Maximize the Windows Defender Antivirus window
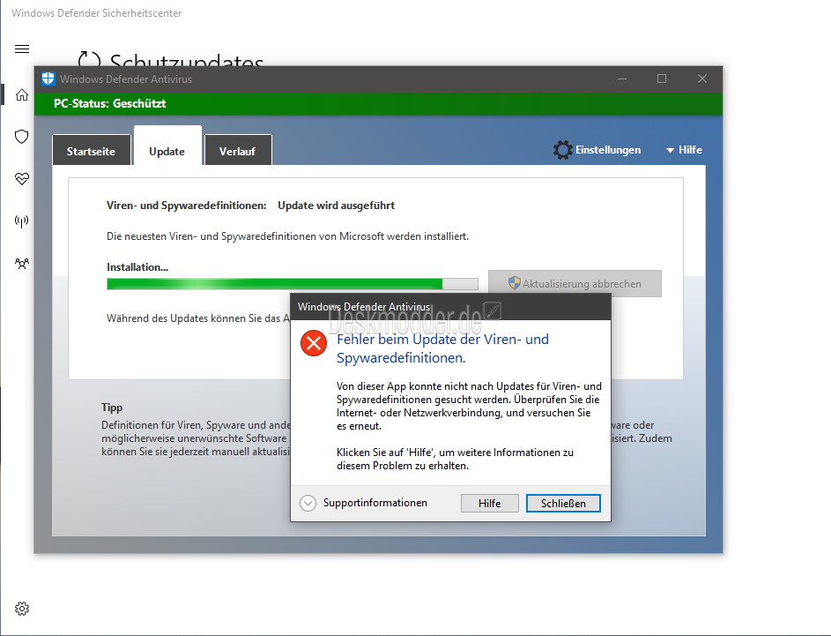Screen dimensions: 831x636 (662, 79)
